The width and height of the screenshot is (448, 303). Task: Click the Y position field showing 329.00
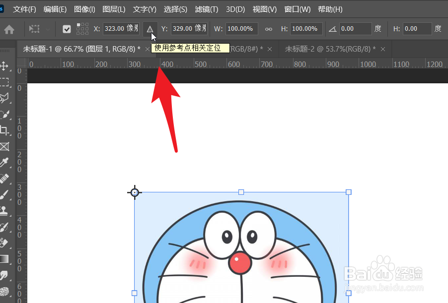coord(189,29)
